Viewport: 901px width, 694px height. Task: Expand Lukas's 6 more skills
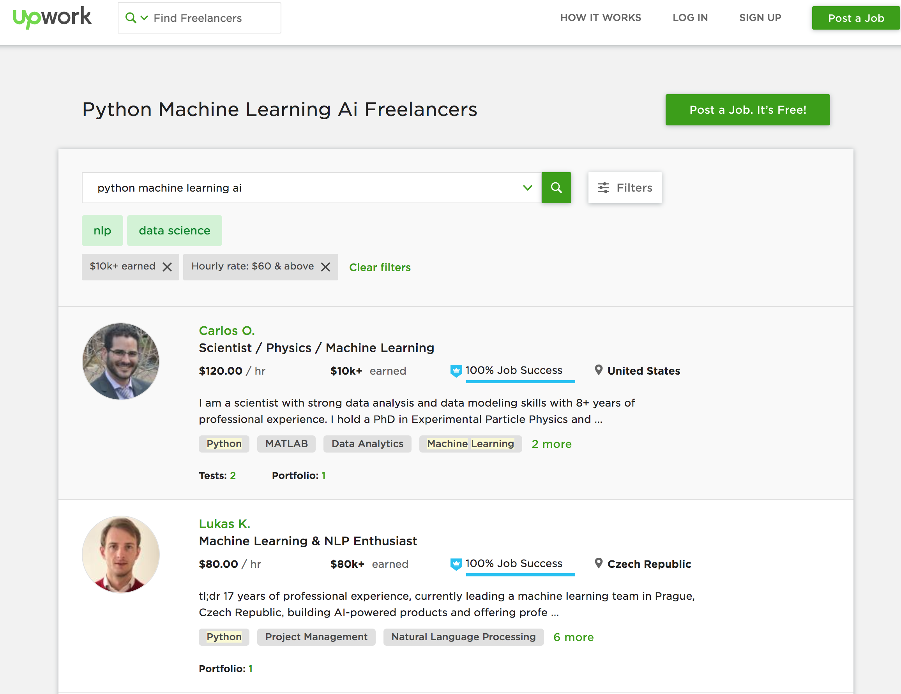573,637
